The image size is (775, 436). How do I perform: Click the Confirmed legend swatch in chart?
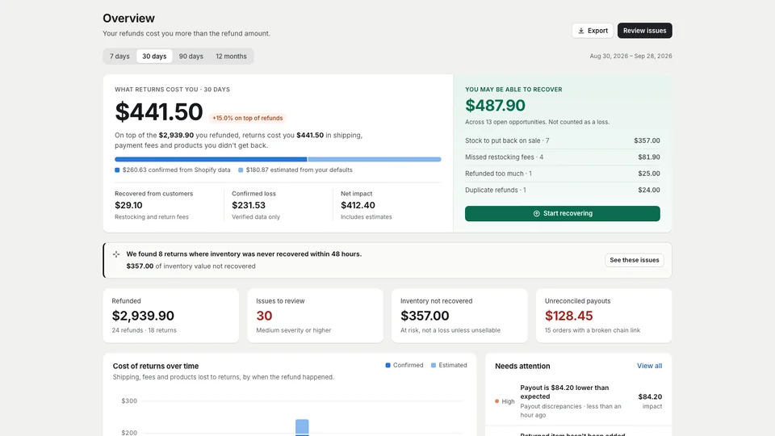click(x=388, y=365)
